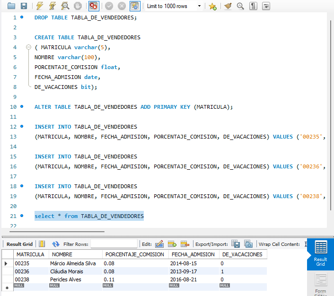Open a SQL script file folder icon

[11, 6]
